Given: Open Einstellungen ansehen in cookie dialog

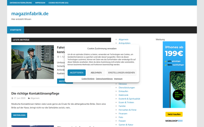Looking at the screenshot, I should pyautogui.click(x=121, y=72).
